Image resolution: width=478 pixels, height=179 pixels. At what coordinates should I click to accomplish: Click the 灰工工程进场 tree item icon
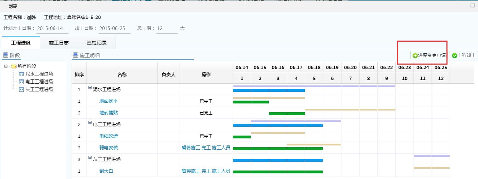(x=21, y=89)
